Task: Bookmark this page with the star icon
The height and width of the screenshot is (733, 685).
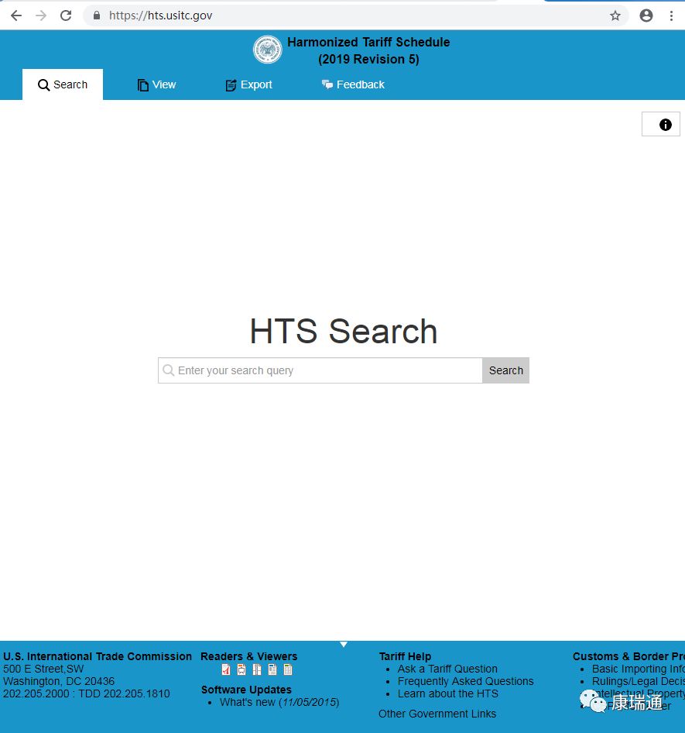Action: [615, 15]
